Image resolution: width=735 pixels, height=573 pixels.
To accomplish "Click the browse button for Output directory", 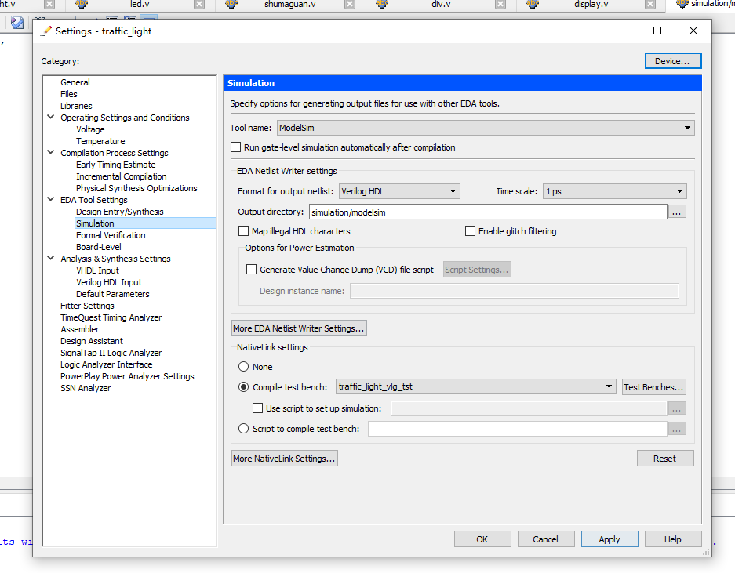I will tap(677, 212).
